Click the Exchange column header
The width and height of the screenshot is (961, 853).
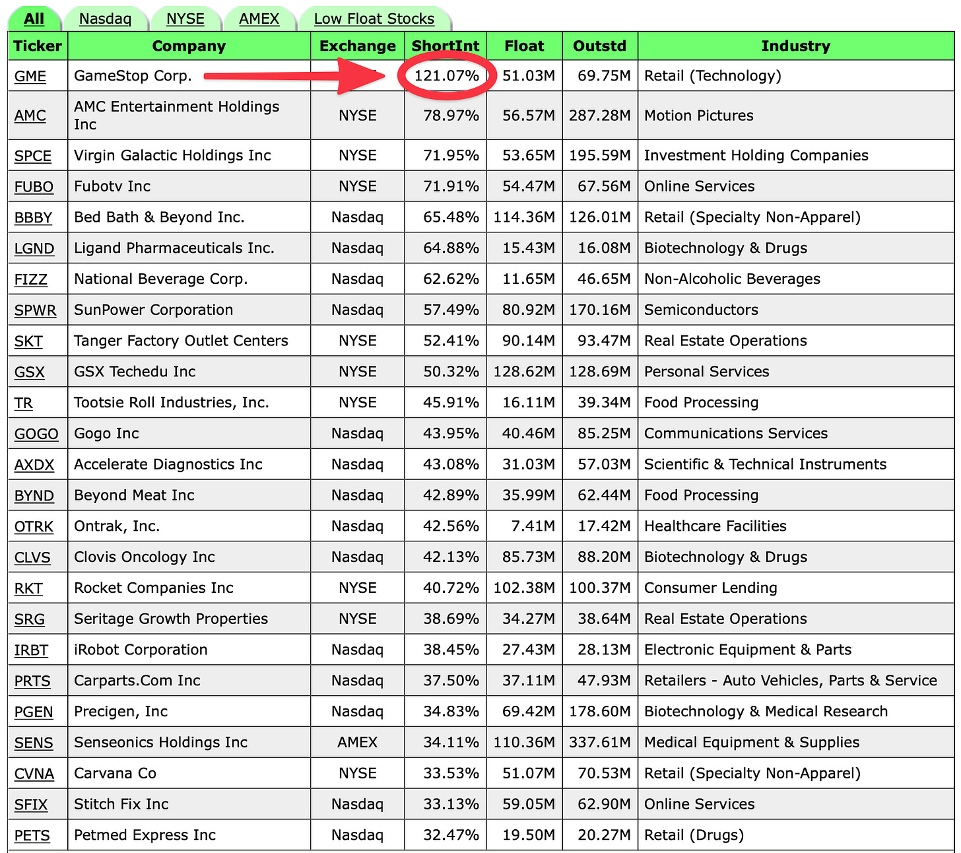358,46
